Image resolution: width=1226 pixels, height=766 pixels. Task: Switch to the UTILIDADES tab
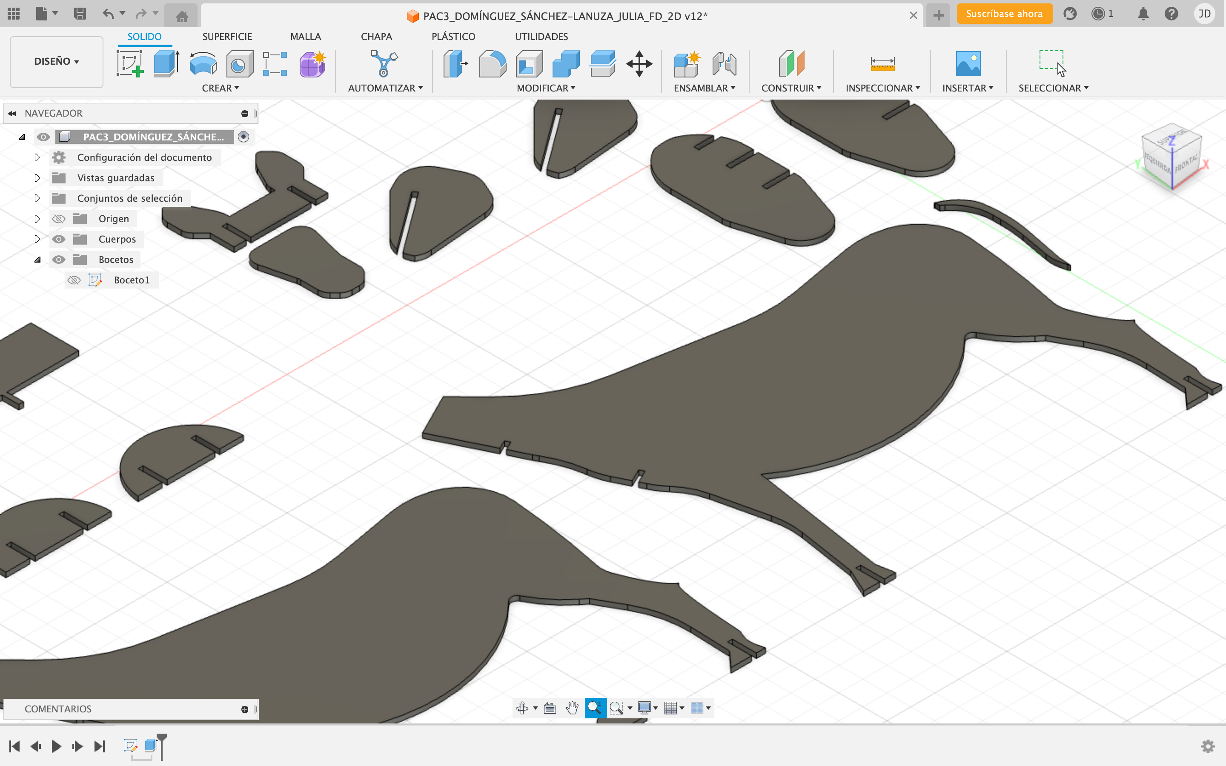[x=541, y=37]
